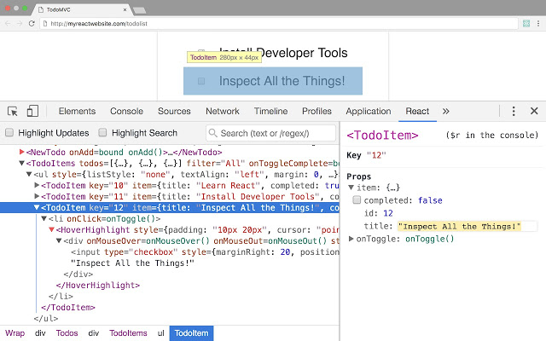Enable the Highlight Updates checkbox
The image size is (546, 341).
point(9,133)
